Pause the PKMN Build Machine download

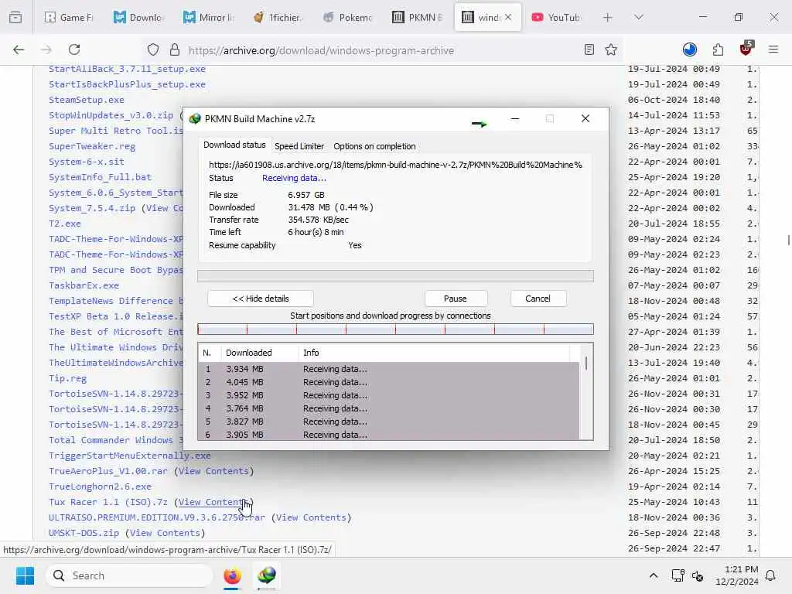tap(455, 299)
